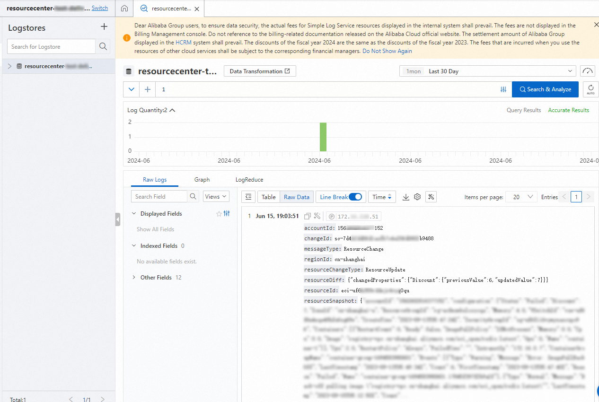Click the regionId value cn-shanghai
The height and width of the screenshot is (402, 599).
(x=350, y=259)
